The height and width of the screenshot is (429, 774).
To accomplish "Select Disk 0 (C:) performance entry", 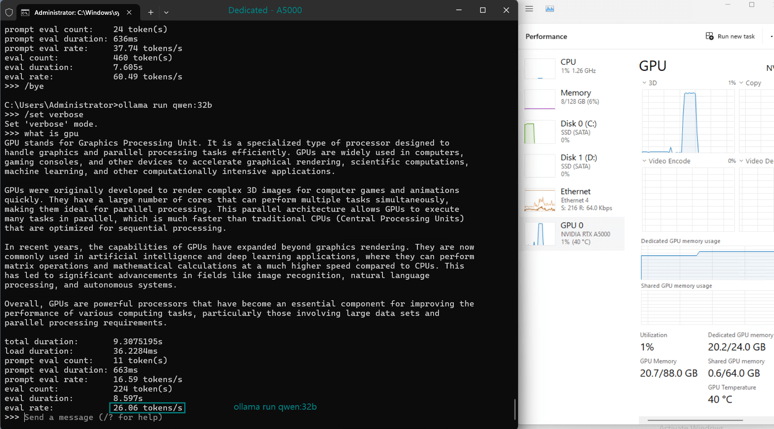I will pyautogui.click(x=574, y=131).
